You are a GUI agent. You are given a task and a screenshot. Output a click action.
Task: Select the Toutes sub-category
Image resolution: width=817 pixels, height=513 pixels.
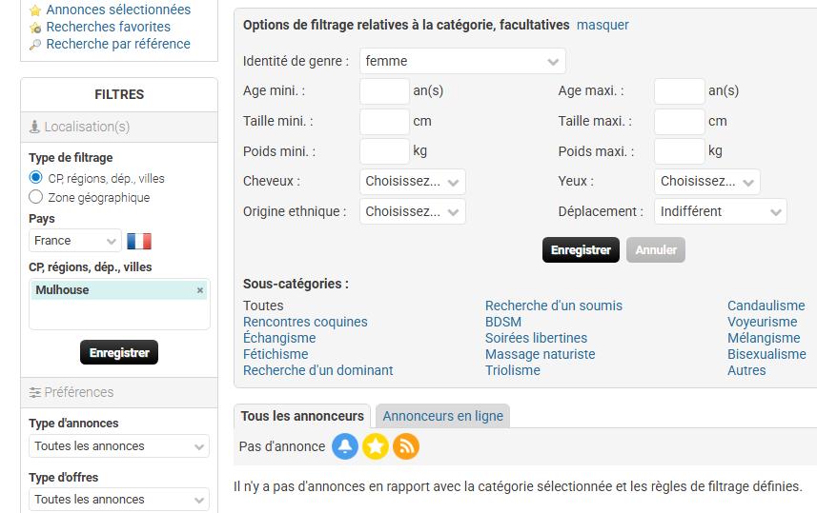(263, 306)
